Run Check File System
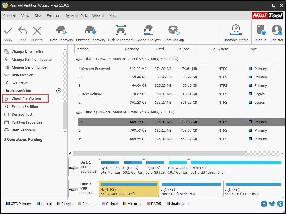This screenshot has height=214, width=286. tap(25, 99)
